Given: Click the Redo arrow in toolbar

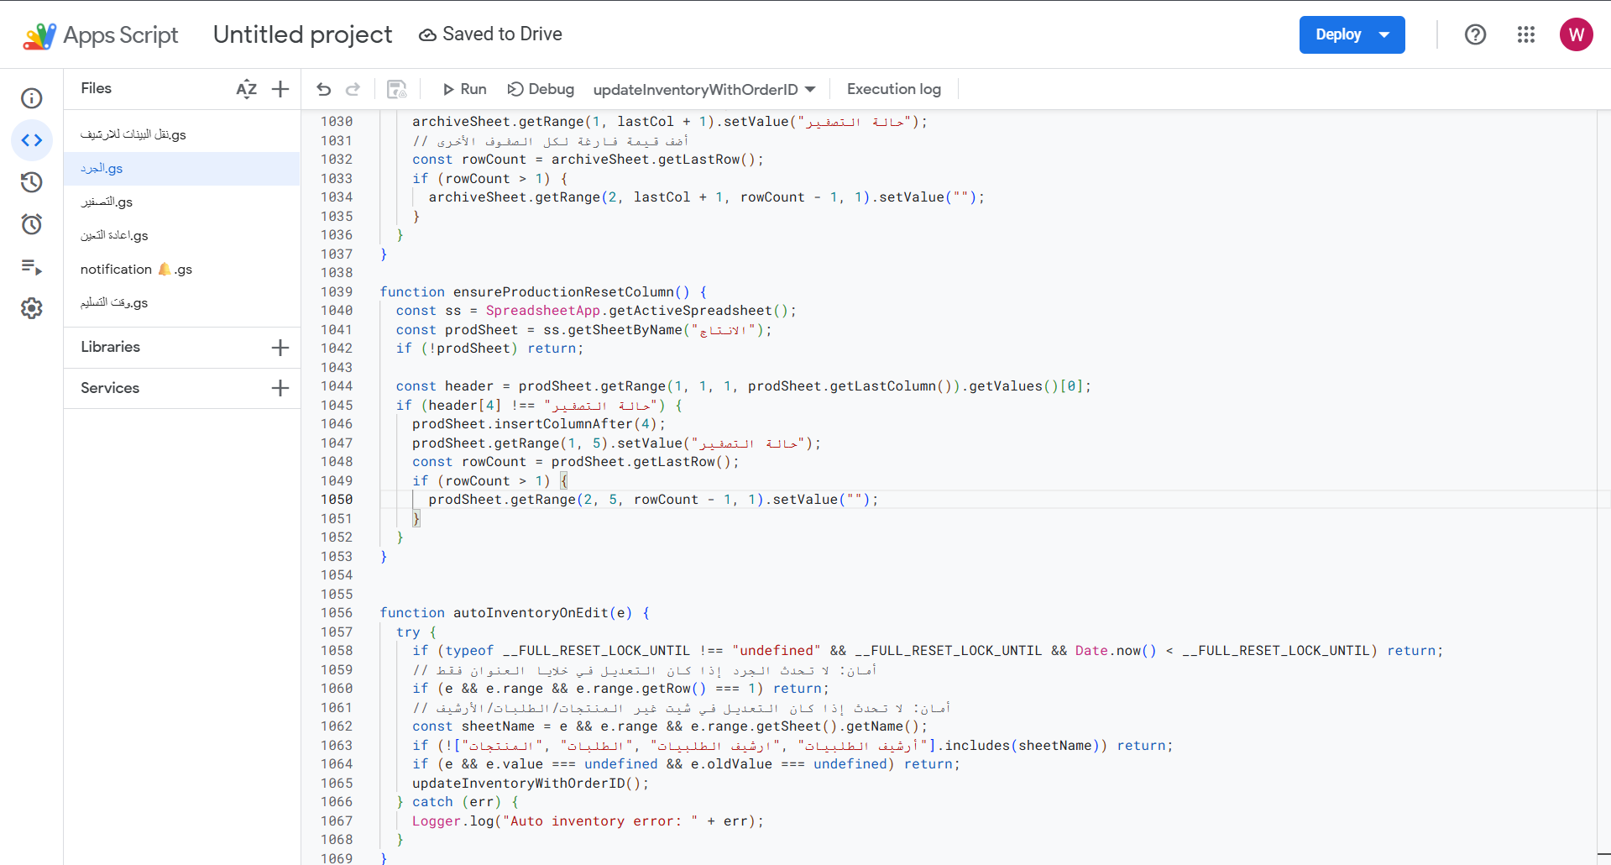Looking at the screenshot, I should 353,89.
